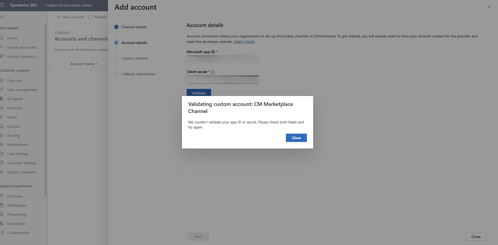Sort by the Account name column arrow

pyautogui.click(x=97, y=64)
